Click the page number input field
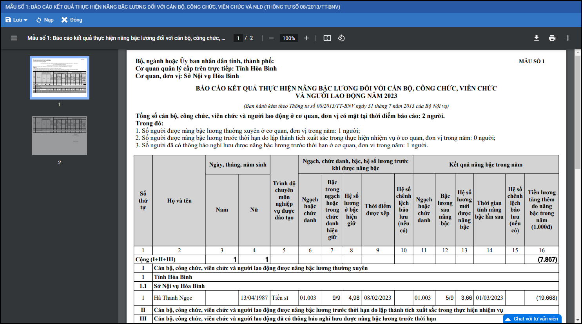Image resolution: width=582 pixels, height=324 pixels. (x=238, y=38)
